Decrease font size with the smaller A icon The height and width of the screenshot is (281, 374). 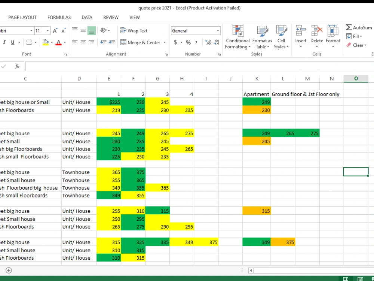[x=64, y=31]
